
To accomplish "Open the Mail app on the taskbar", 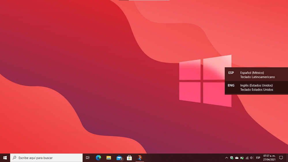I will click(119, 158).
